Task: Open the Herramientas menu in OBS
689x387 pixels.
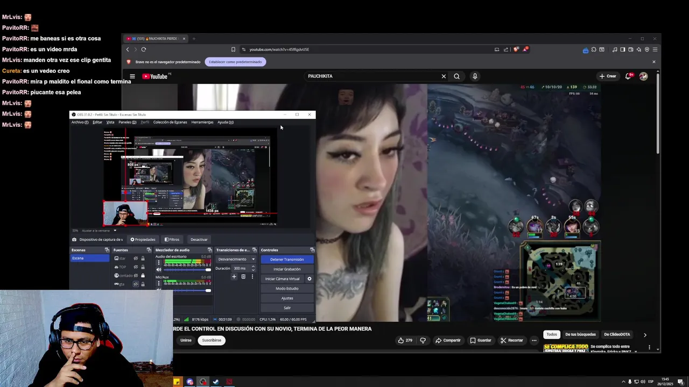Action: pyautogui.click(x=202, y=122)
